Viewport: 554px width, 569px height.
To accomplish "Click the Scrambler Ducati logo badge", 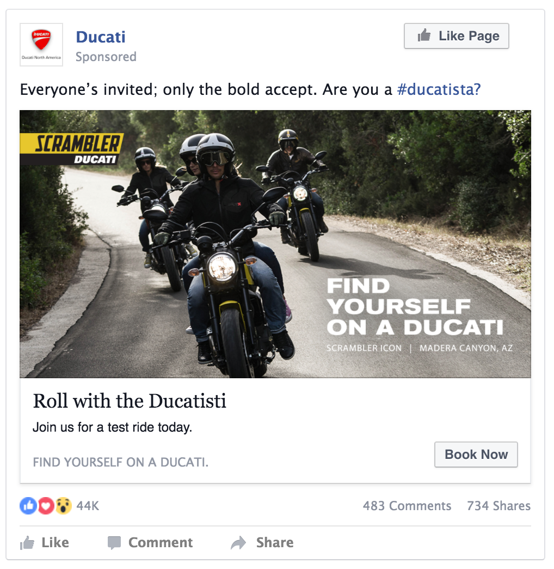I will tap(72, 149).
